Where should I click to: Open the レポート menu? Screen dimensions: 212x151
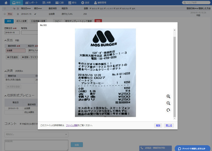click(x=31, y=3)
